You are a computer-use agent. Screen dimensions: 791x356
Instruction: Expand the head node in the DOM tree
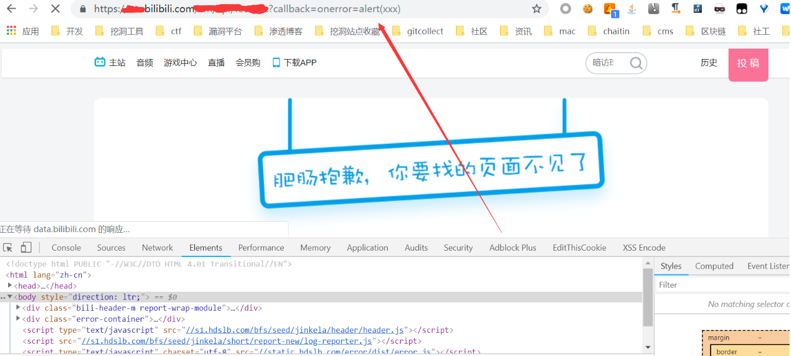pyautogui.click(x=10, y=286)
